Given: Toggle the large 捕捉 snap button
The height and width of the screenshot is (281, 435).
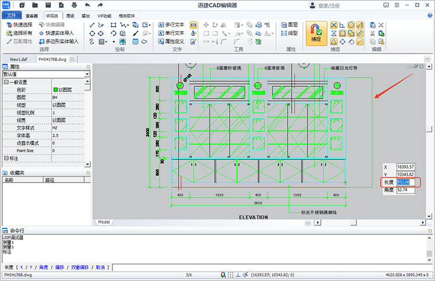Looking at the screenshot, I should [316, 34].
